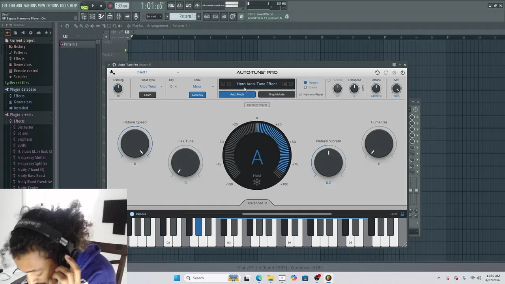The image size is (505, 284).
Task: Click the highlighted blue piano key
Action: click(198, 227)
